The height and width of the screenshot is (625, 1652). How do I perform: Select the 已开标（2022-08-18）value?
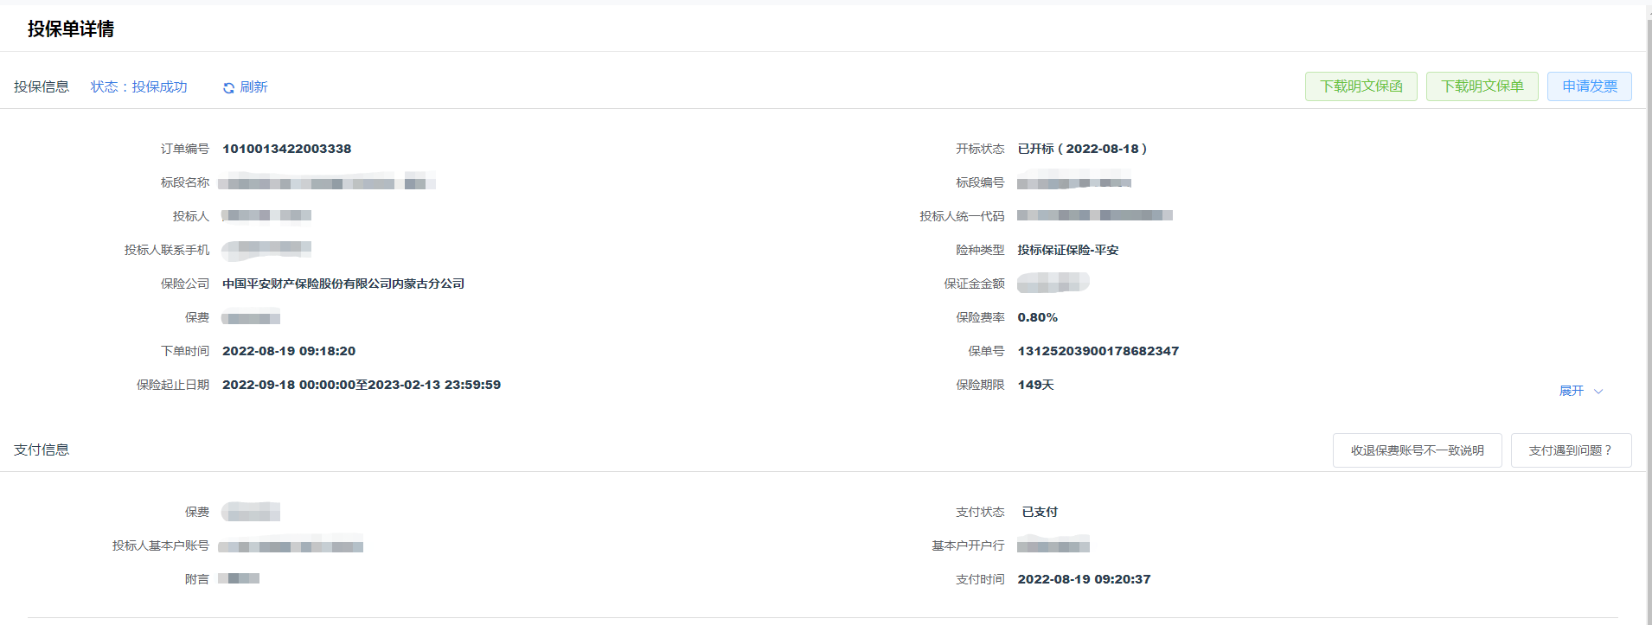click(1082, 149)
